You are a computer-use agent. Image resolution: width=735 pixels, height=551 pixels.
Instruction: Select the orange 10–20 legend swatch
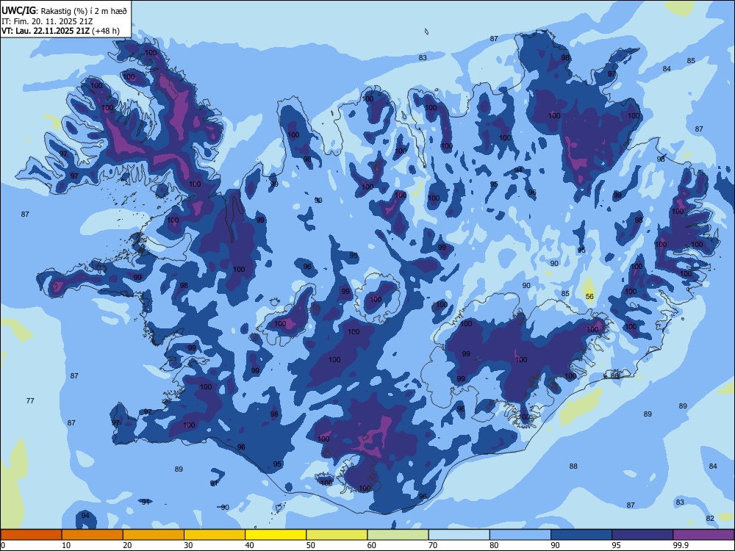point(93,535)
